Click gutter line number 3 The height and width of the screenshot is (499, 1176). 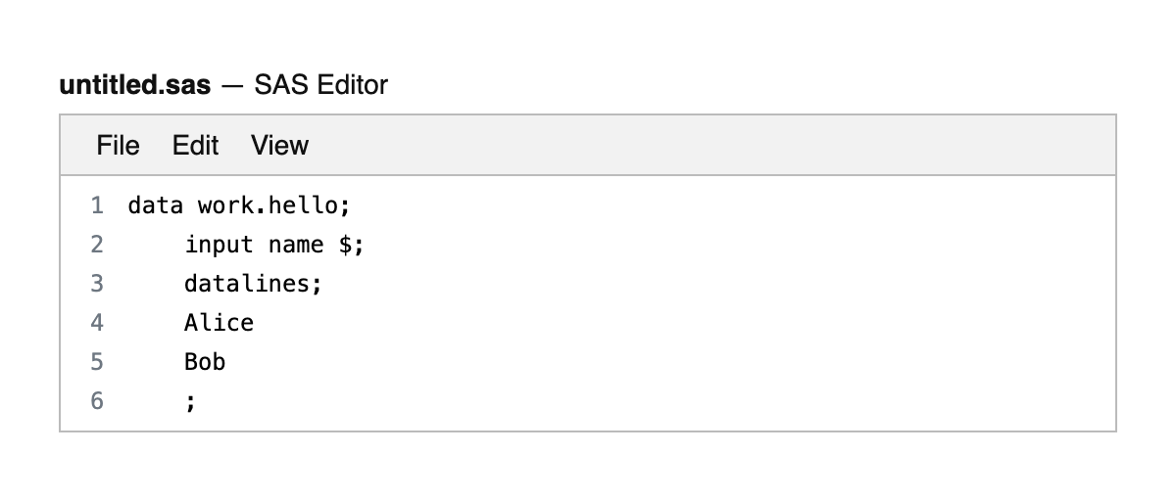coord(96,284)
